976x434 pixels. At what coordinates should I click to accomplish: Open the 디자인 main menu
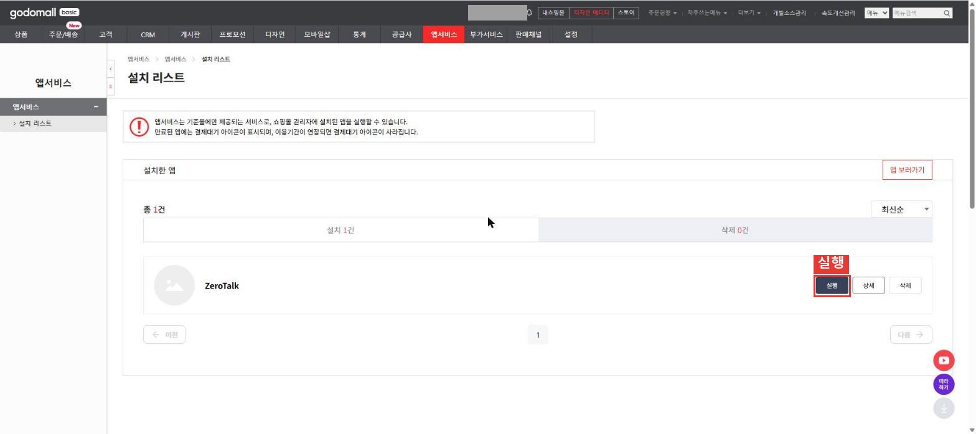coord(275,35)
